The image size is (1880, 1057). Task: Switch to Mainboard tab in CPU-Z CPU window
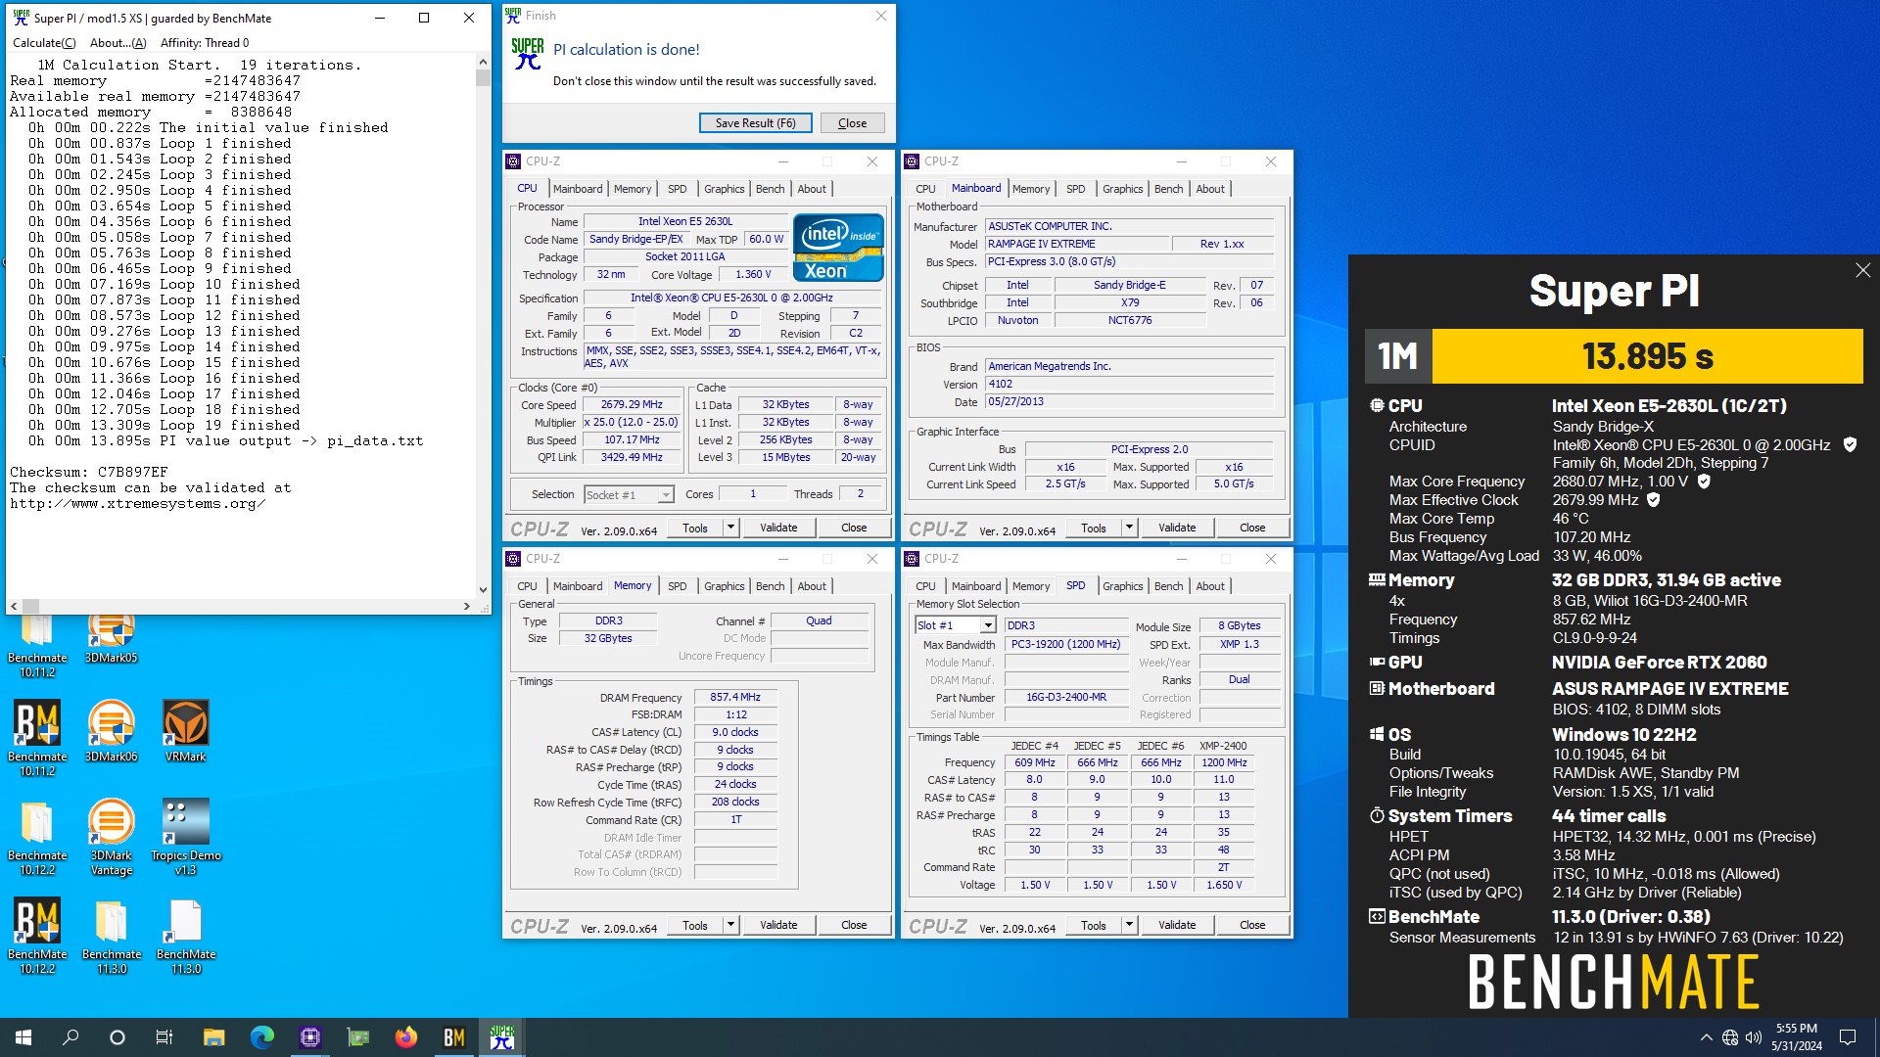[x=578, y=189]
